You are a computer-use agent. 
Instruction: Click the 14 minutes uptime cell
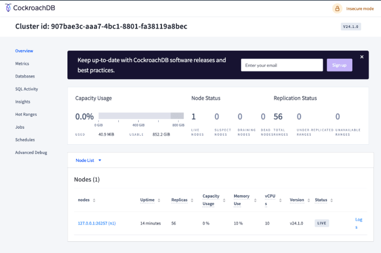[151, 223]
